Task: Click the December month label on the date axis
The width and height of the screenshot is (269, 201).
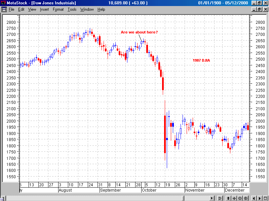Action: 235,190
